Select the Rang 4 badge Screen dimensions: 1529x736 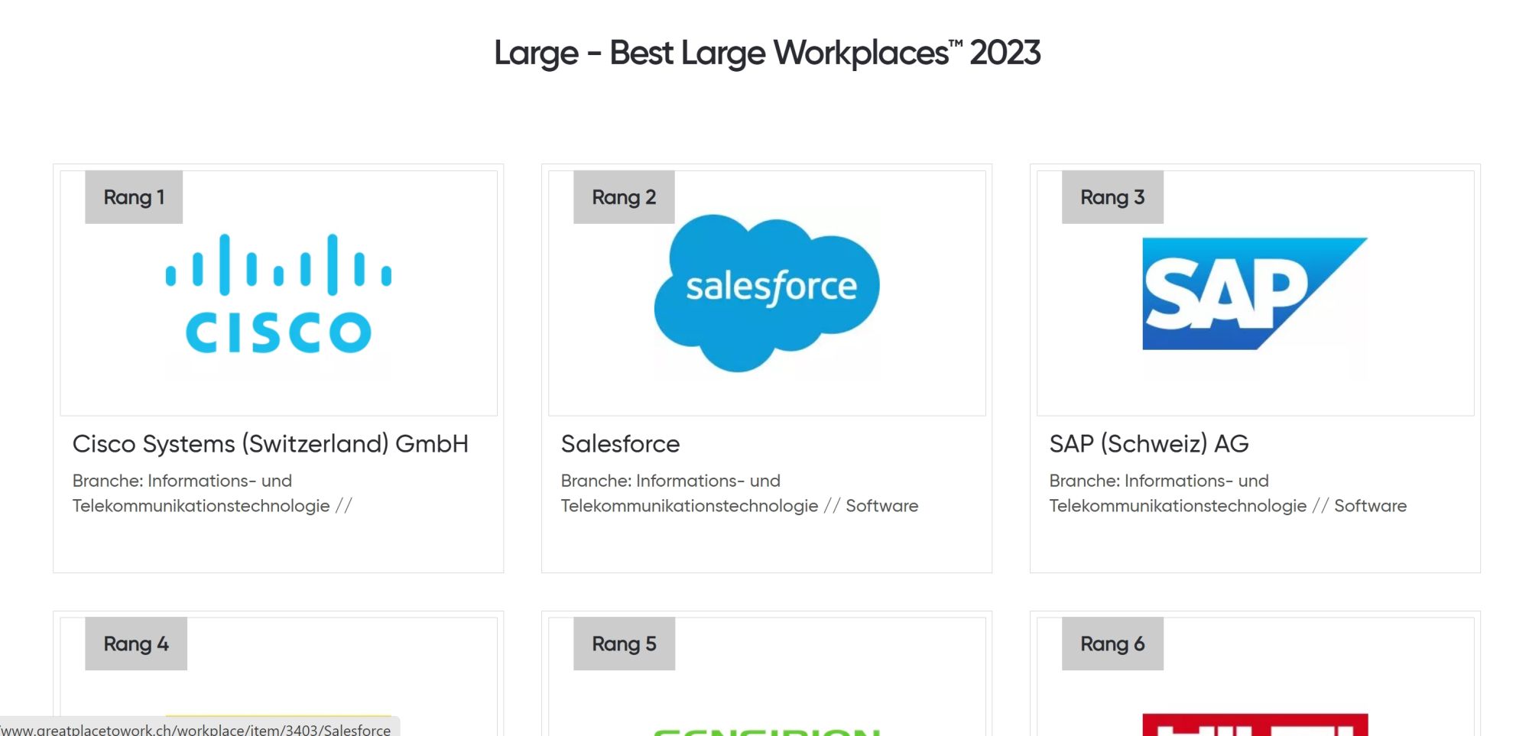136,644
